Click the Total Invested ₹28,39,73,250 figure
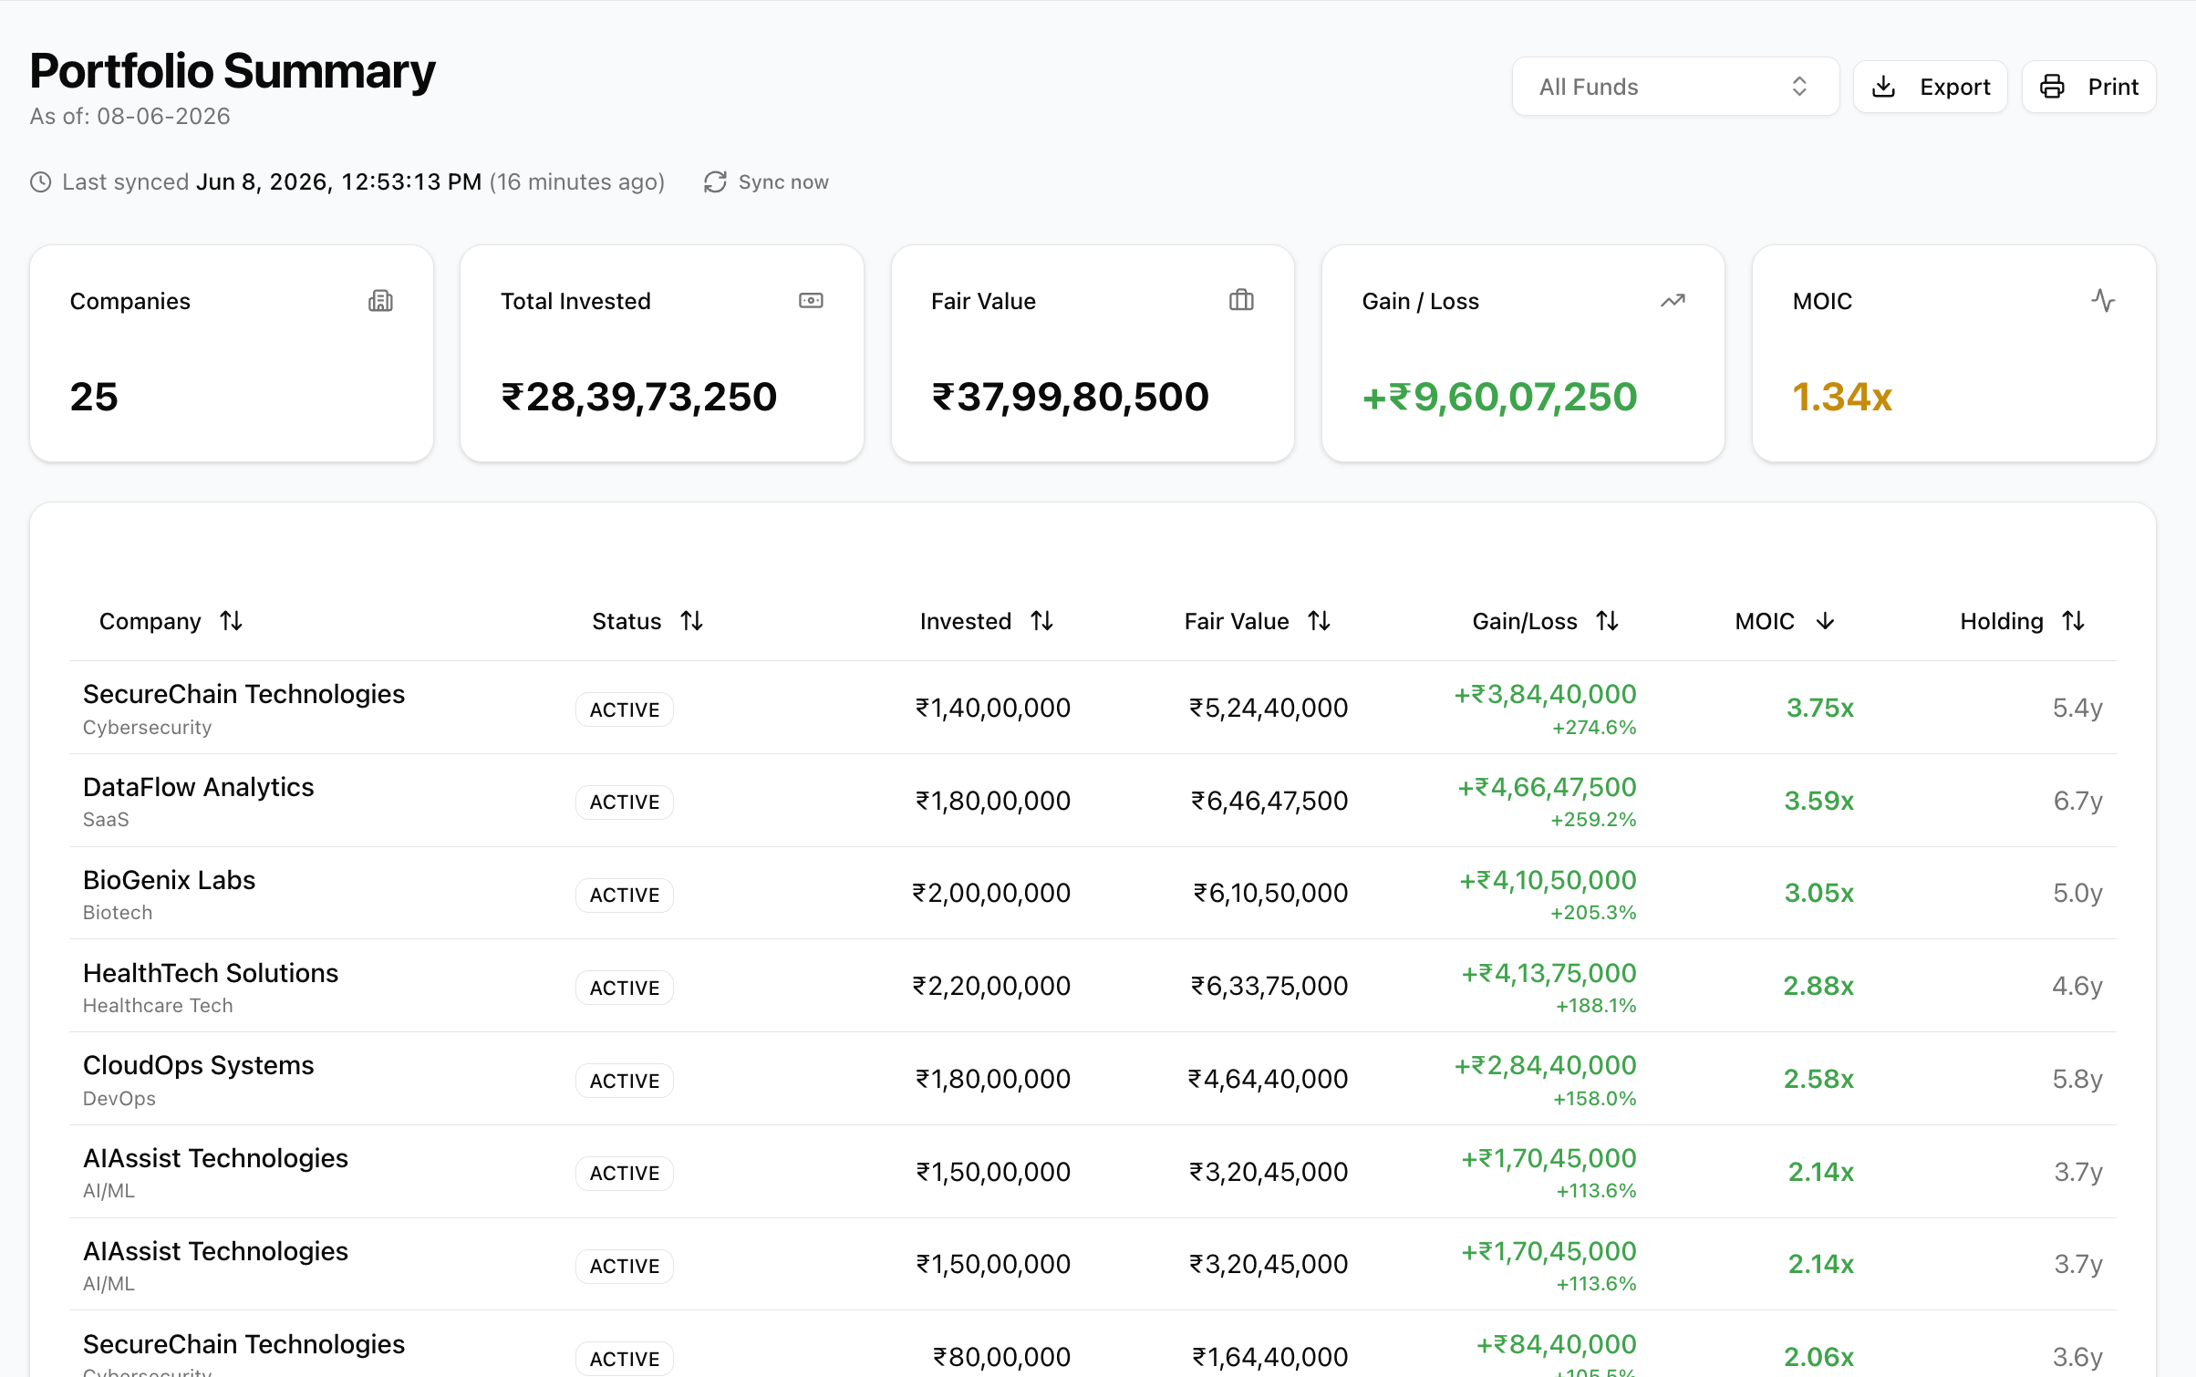 639,398
